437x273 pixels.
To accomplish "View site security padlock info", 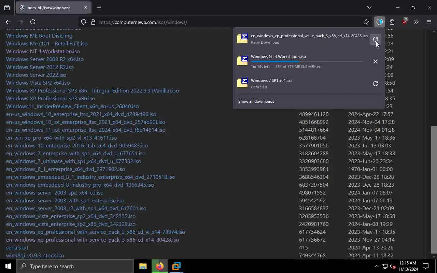I will click(93, 22).
